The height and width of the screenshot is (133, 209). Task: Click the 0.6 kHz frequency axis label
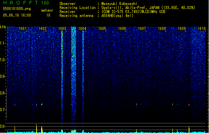[3, 126]
